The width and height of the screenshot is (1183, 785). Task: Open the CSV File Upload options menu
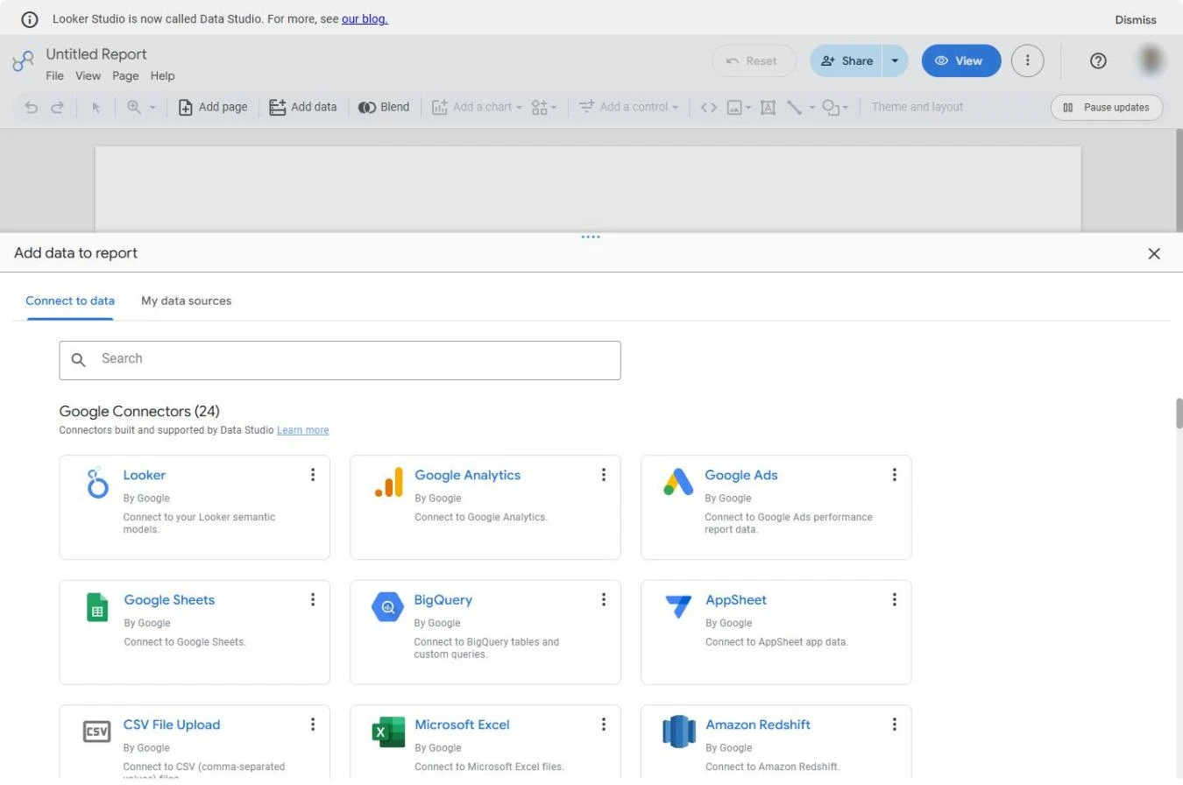[312, 725]
